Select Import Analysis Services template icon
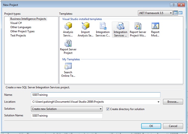This screenshot has height=134, width=188. (85, 27)
